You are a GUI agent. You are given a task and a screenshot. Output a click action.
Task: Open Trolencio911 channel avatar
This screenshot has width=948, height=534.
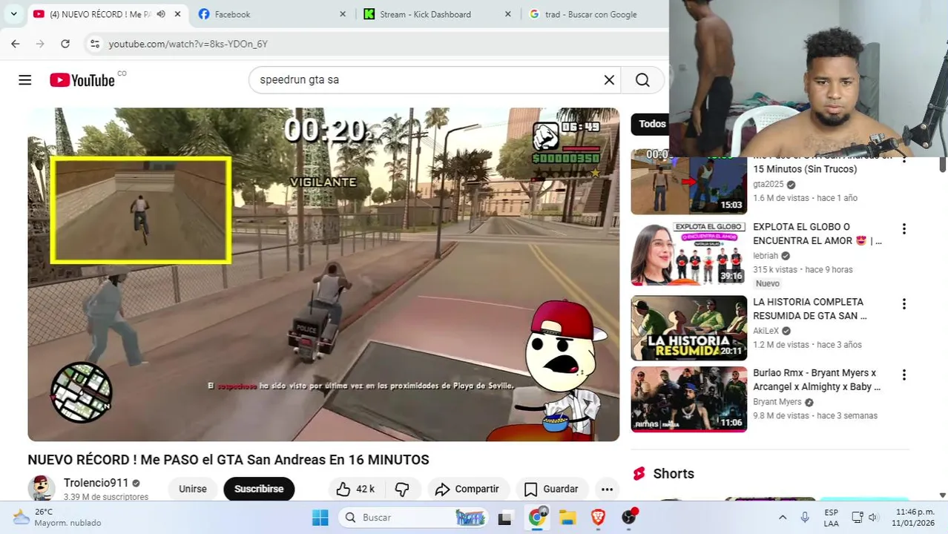coord(42,488)
